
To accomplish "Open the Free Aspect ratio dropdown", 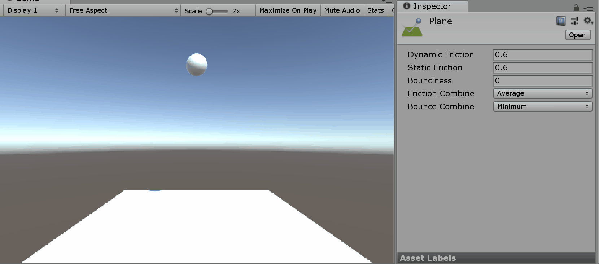I will click(123, 10).
